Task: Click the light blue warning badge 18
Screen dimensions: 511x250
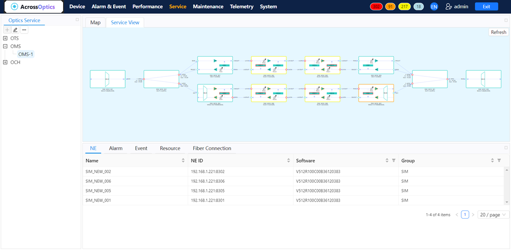Action: pos(418,6)
